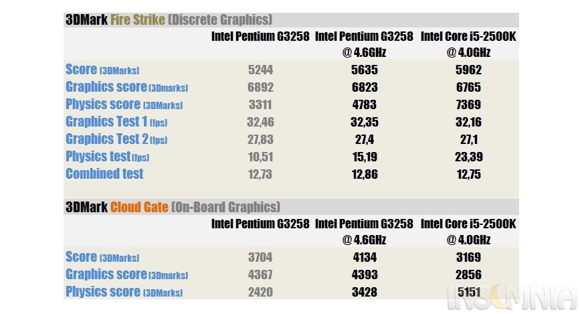
Task: Click Fire Strike Intel Core i5-2500K column header
Action: (x=468, y=44)
